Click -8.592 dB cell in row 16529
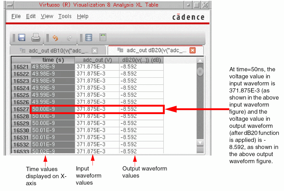Screen dimensions: 284x191 pyautogui.click(x=141, y=123)
